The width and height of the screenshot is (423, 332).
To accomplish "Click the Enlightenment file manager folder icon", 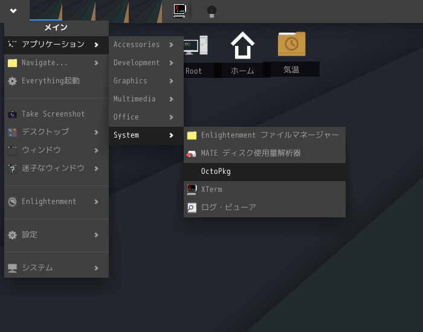I will [192, 135].
